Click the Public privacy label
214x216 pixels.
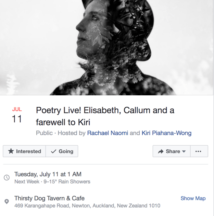[44, 133]
